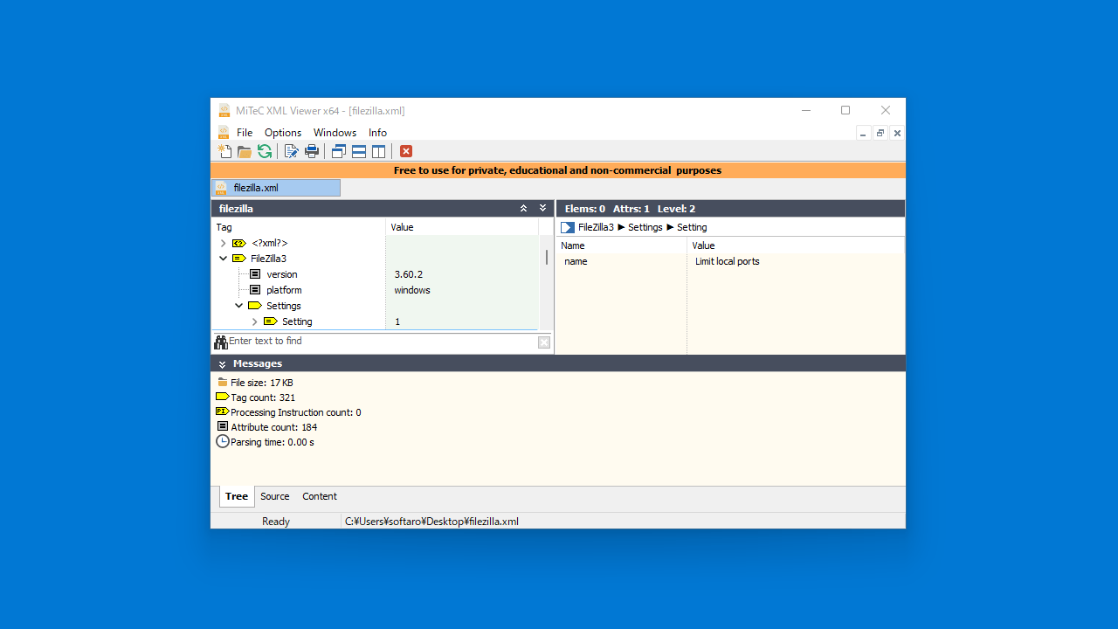Click FileZilla3 in the breadcrumb path
This screenshot has width=1118, height=629.
click(596, 227)
